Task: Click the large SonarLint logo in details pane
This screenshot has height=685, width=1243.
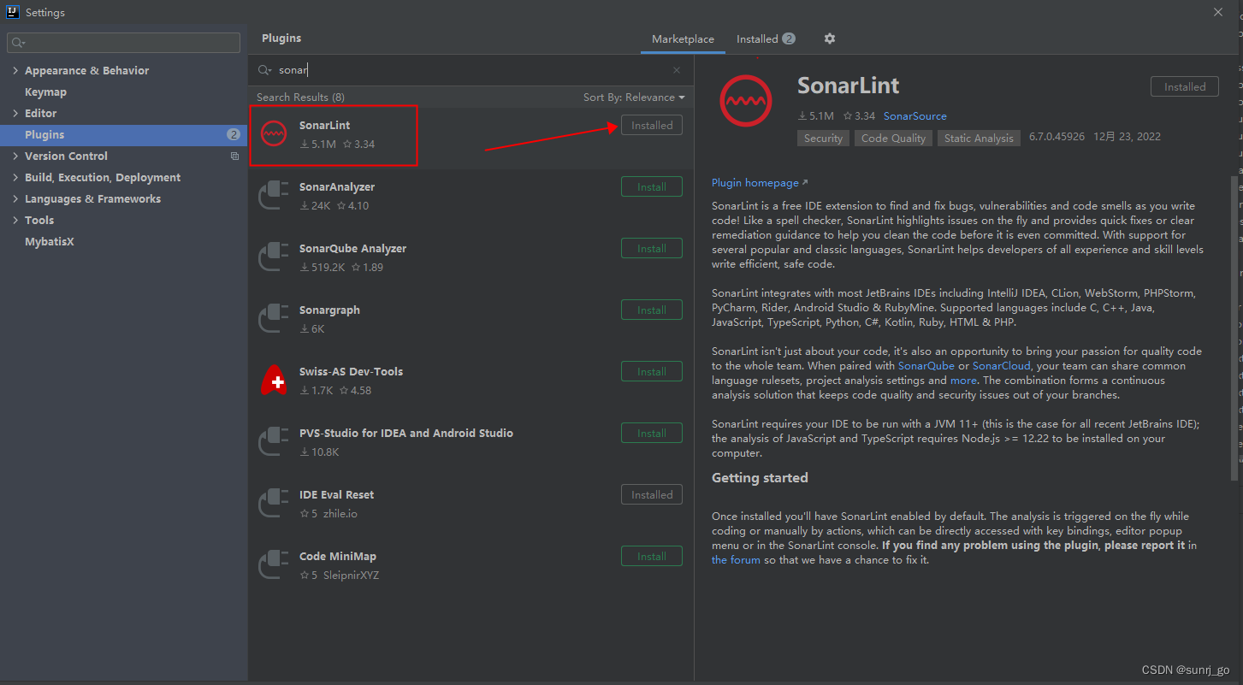Action: coord(746,102)
